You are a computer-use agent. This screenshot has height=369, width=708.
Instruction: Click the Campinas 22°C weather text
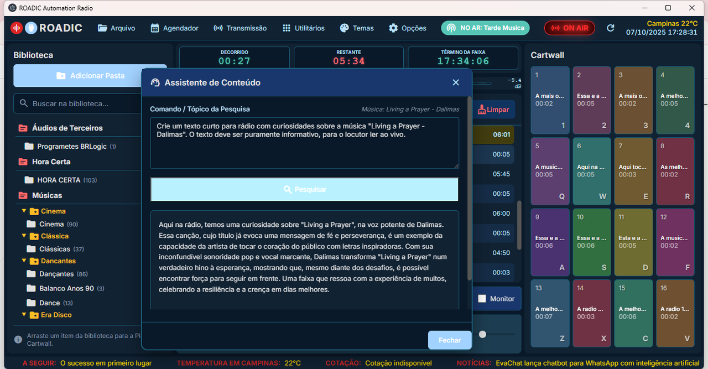(x=672, y=24)
